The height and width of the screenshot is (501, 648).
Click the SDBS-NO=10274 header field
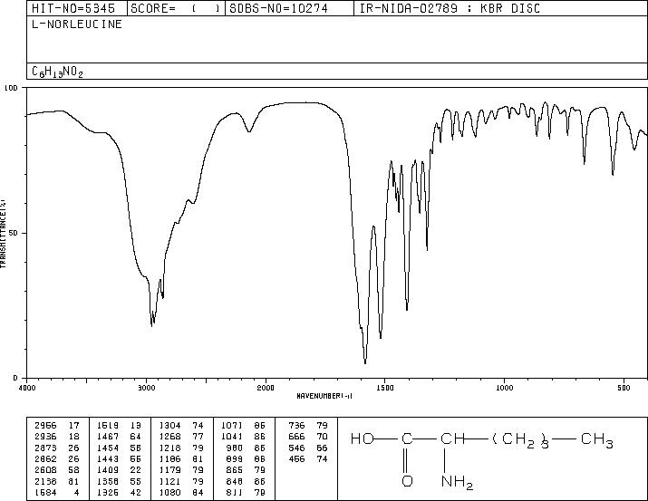(x=278, y=8)
